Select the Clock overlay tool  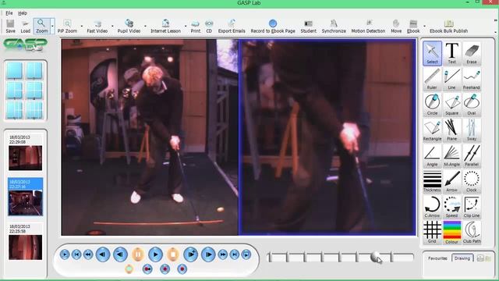(x=472, y=181)
